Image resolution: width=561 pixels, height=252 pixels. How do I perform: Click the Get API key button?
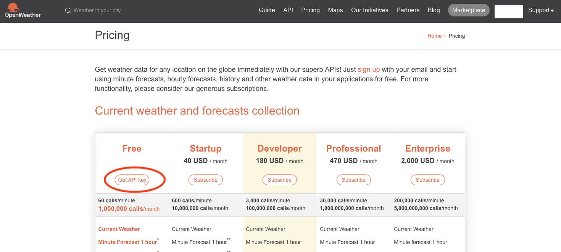(132, 180)
